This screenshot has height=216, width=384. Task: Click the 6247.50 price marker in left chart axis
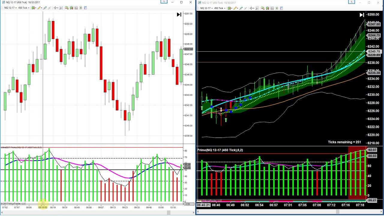coord(188,49)
